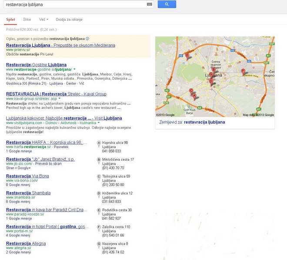Open Orodja za iskanje tools
Image resolution: width=287 pixels, height=260 pixels.
pos(69,20)
